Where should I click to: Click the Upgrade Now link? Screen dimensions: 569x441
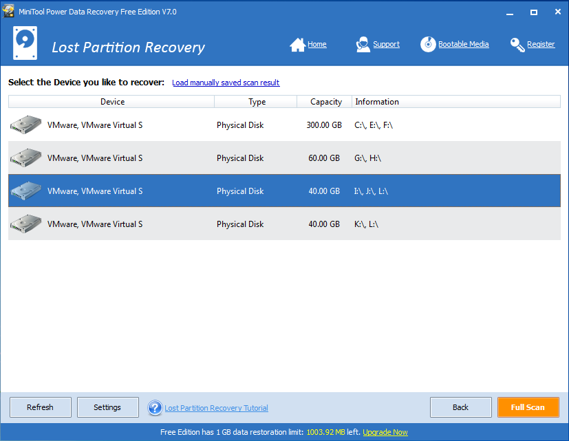pyautogui.click(x=385, y=432)
